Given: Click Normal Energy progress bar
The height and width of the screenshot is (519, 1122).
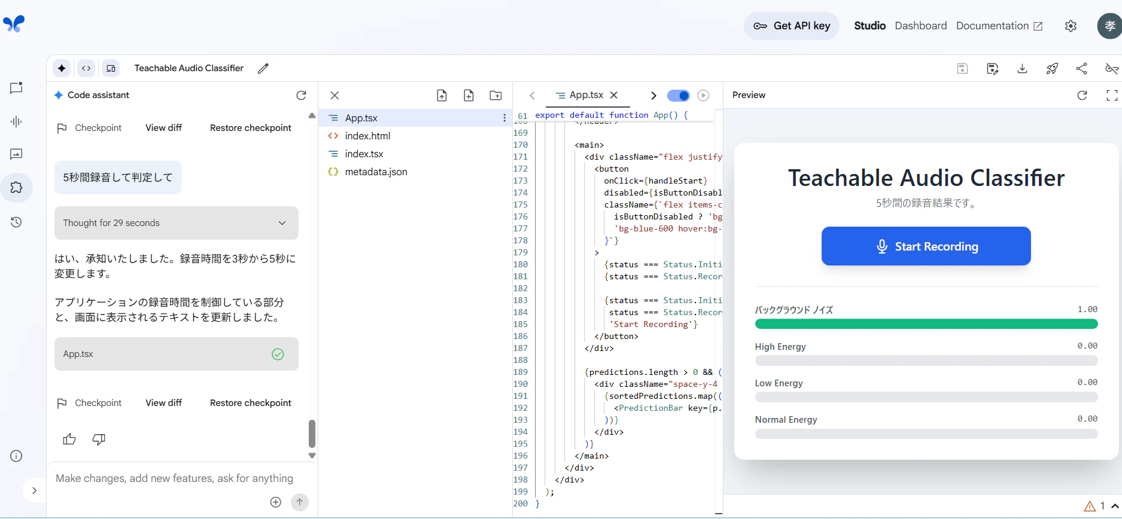Looking at the screenshot, I should pyautogui.click(x=926, y=433).
